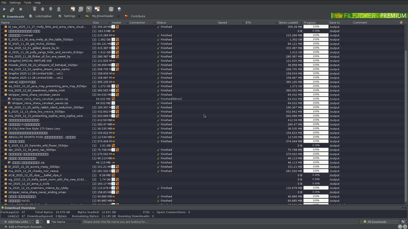This screenshot has width=408, height=229.
Task: Open the Tools menu
Action: [x=27, y=2]
